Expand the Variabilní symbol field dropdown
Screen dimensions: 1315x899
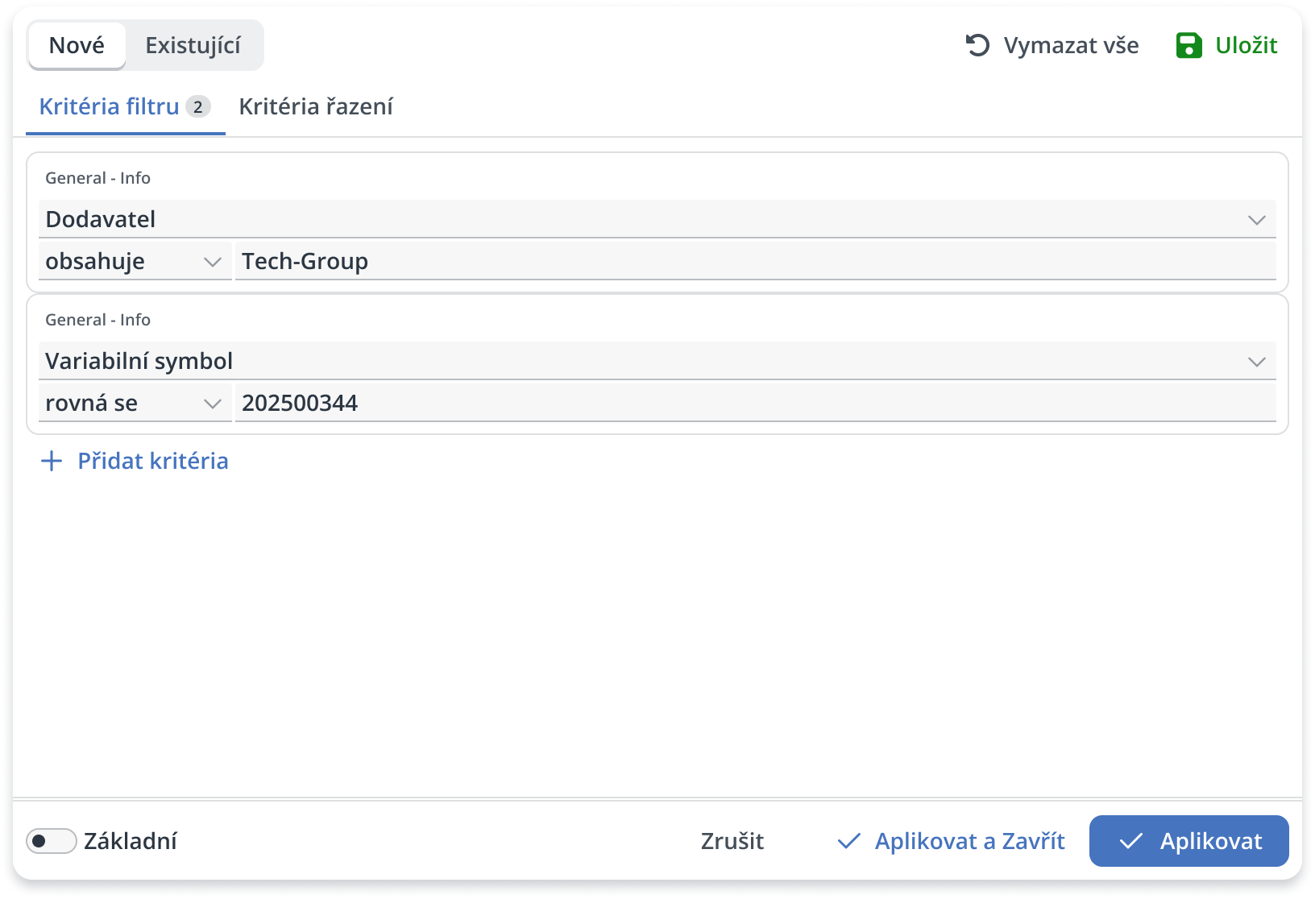point(1256,361)
